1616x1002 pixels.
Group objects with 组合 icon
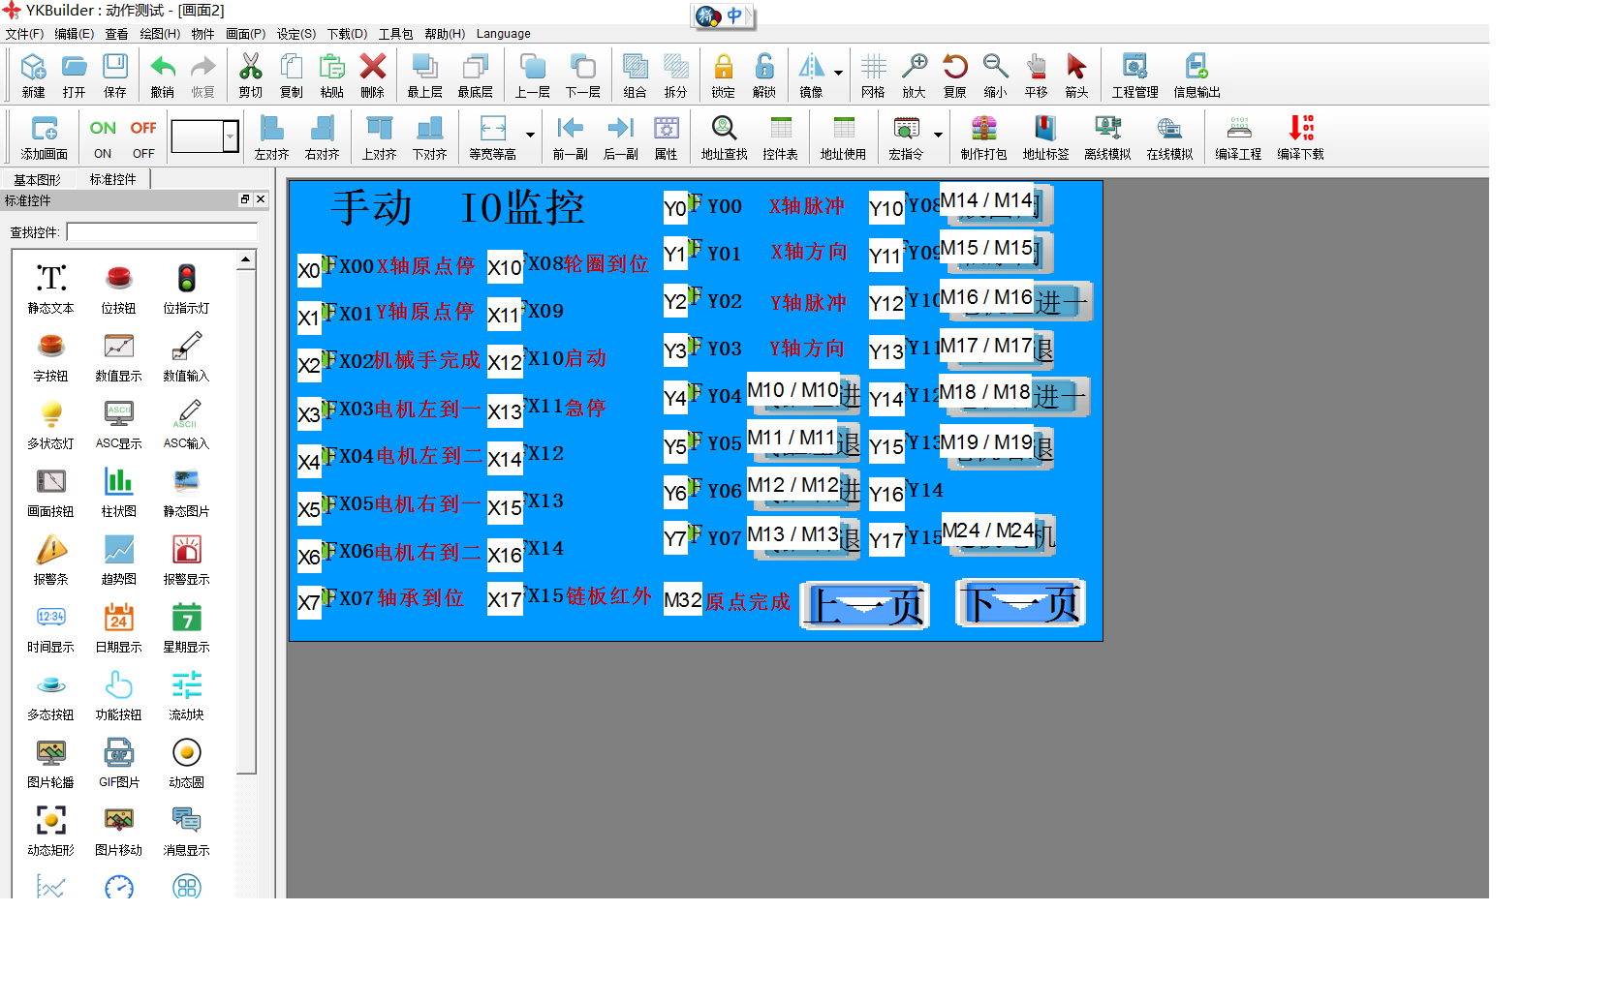(635, 75)
